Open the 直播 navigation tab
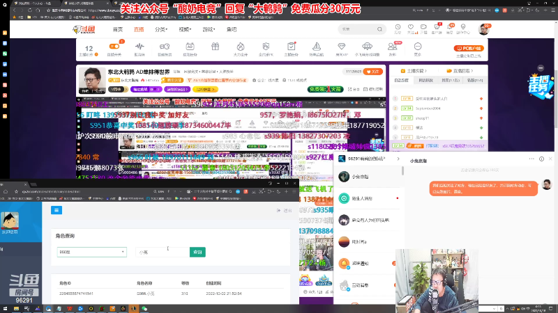Screen dimensions: 558x313 point(139,29)
